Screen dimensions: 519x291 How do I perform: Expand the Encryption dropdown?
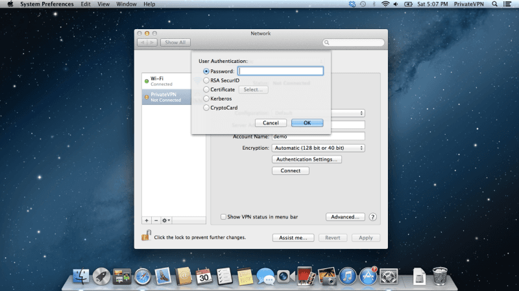coord(318,148)
